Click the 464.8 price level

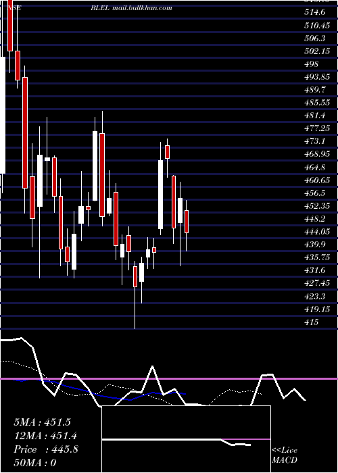click(x=315, y=167)
